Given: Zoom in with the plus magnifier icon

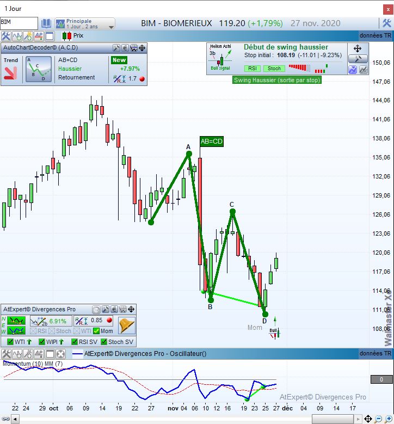Looking at the screenshot, I should tap(389, 419).
